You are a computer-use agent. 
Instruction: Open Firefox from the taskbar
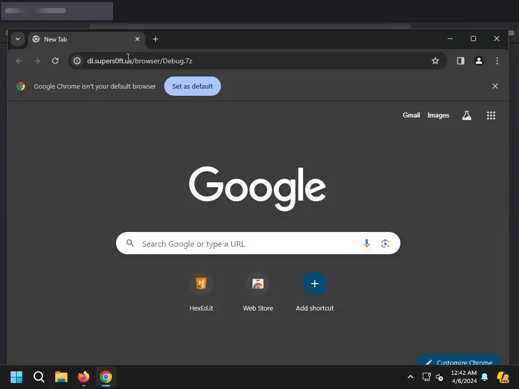tap(84, 377)
